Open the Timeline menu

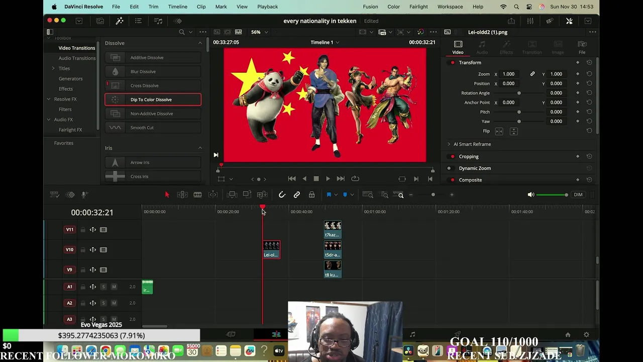click(x=177, y=7)
